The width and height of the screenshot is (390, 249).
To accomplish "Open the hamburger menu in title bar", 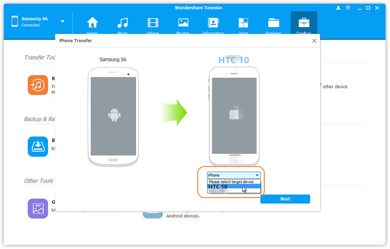I will point(348,8).
